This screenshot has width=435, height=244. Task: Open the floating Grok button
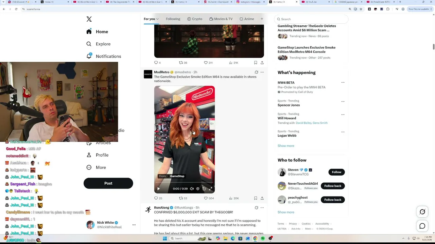422,212
